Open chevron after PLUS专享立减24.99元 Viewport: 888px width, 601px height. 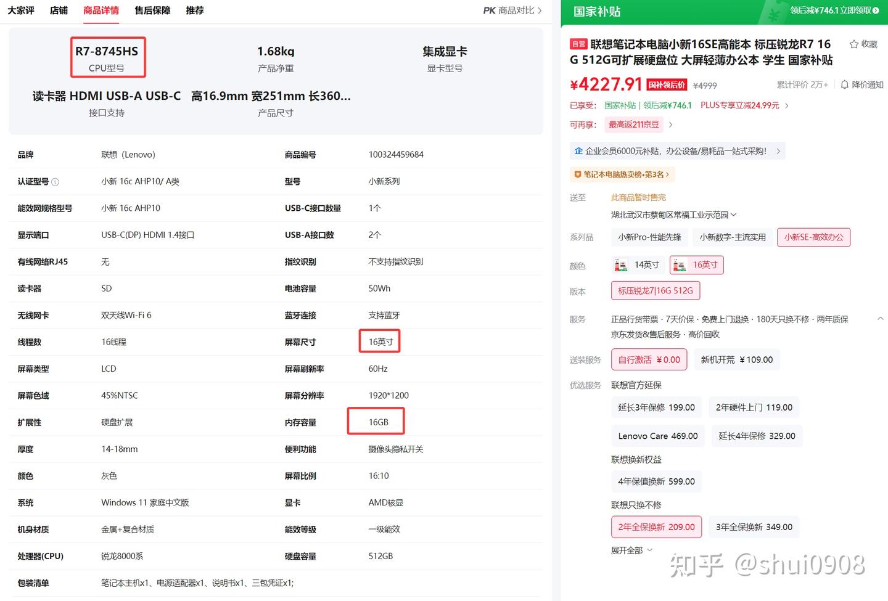click(x=787, y=105)
